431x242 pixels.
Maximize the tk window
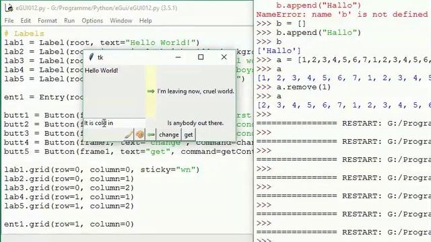[x=201, y=57]
